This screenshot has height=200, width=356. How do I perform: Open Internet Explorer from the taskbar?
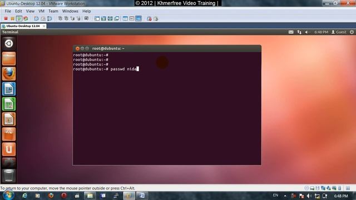coord(24,196)
